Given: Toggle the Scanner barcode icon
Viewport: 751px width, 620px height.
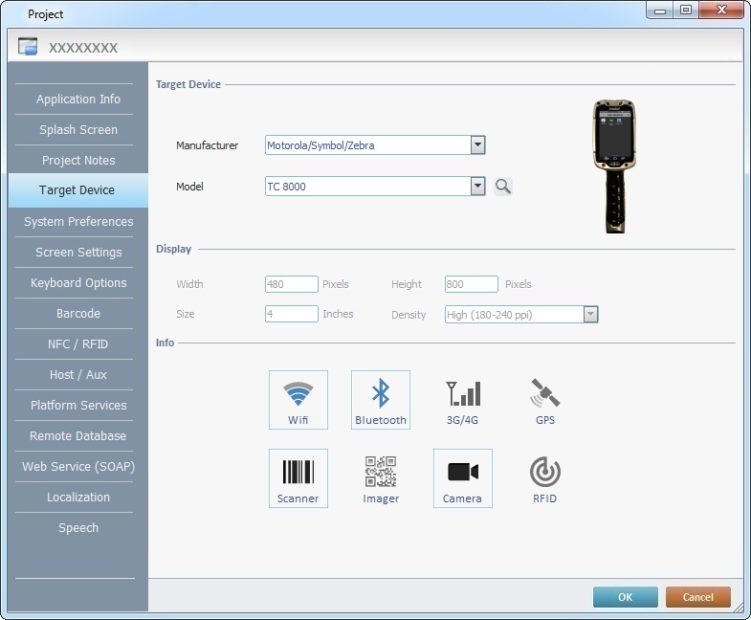Looking at the screenshot, I should [298, 477].
